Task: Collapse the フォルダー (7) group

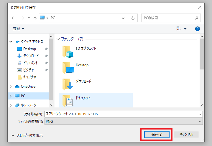Action: (58, 39)
